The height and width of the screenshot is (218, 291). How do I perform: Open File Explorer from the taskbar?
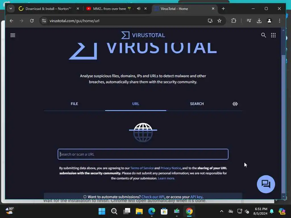pos(139,211)
